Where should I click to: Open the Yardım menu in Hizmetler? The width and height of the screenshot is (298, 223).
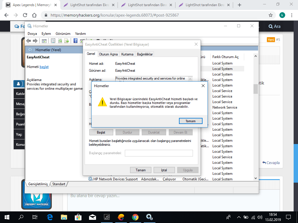tap(80, 34)
